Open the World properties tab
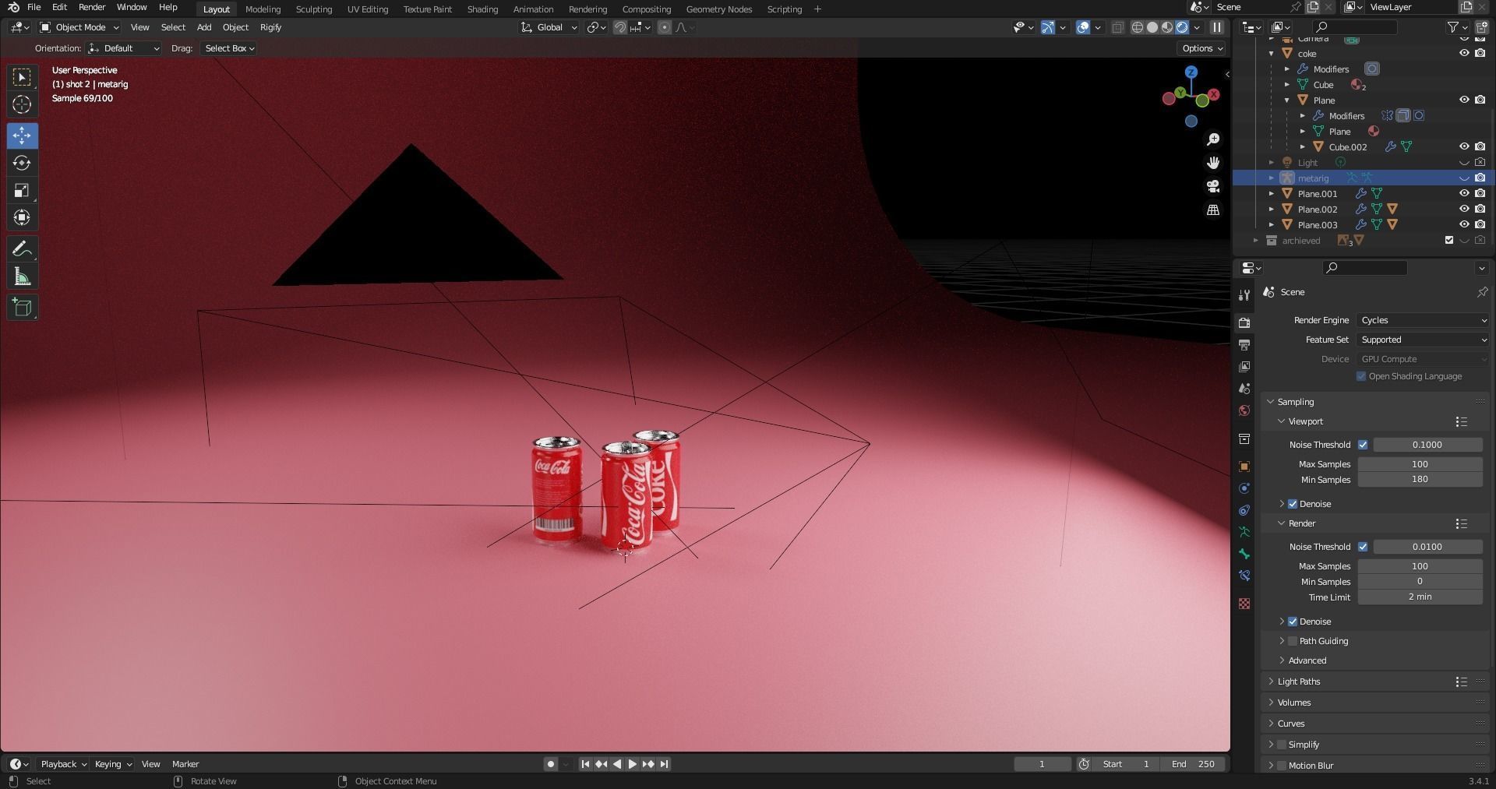Image resolution: width=1496 pixels, height=789 pixels. click(x=1244, y=410)
